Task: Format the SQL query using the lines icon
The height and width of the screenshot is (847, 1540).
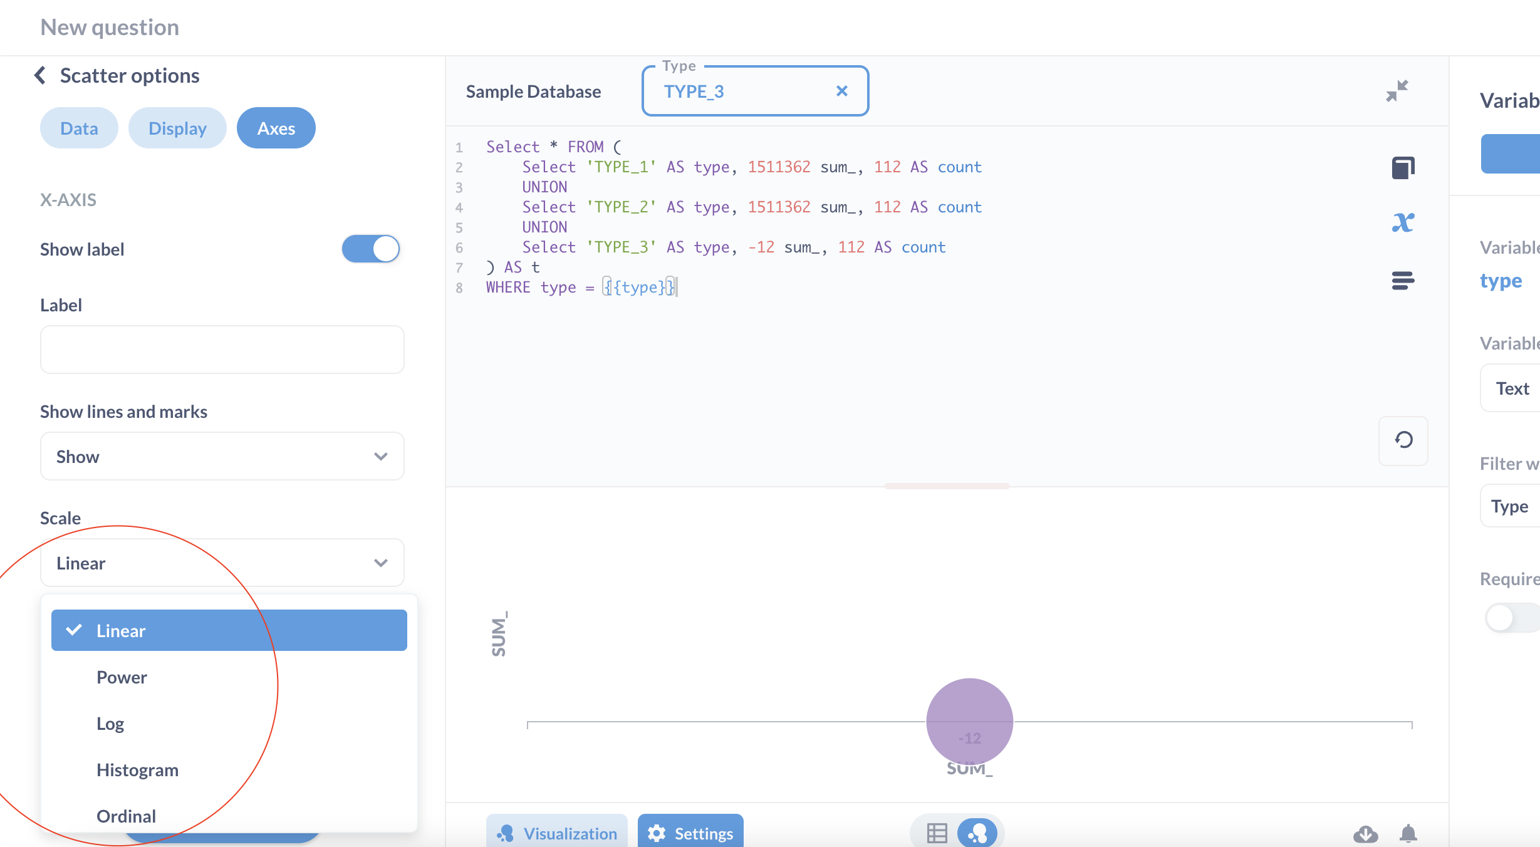Action: (x=1403, y=280)
